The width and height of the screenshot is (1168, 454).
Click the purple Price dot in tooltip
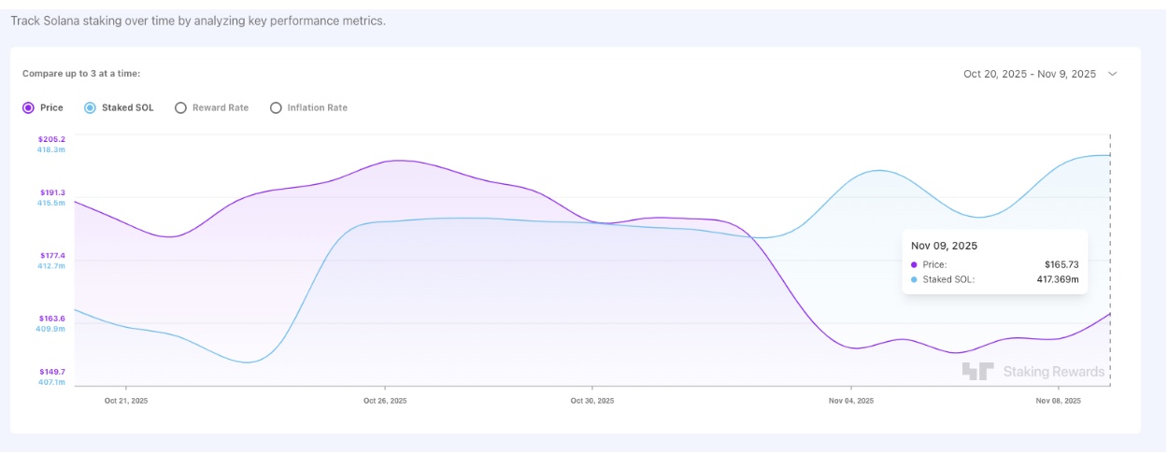tap(914, 265)
